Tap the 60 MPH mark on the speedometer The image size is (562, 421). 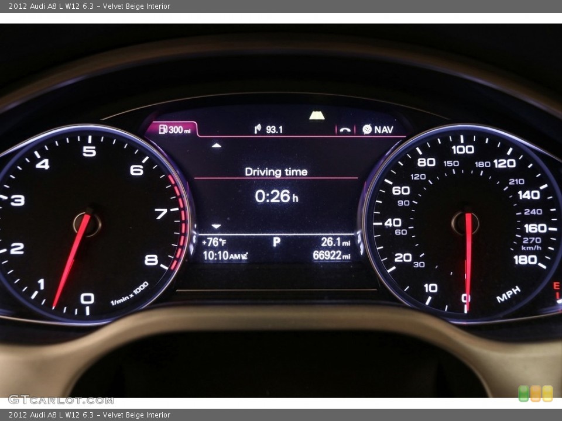tap(401, 191)
